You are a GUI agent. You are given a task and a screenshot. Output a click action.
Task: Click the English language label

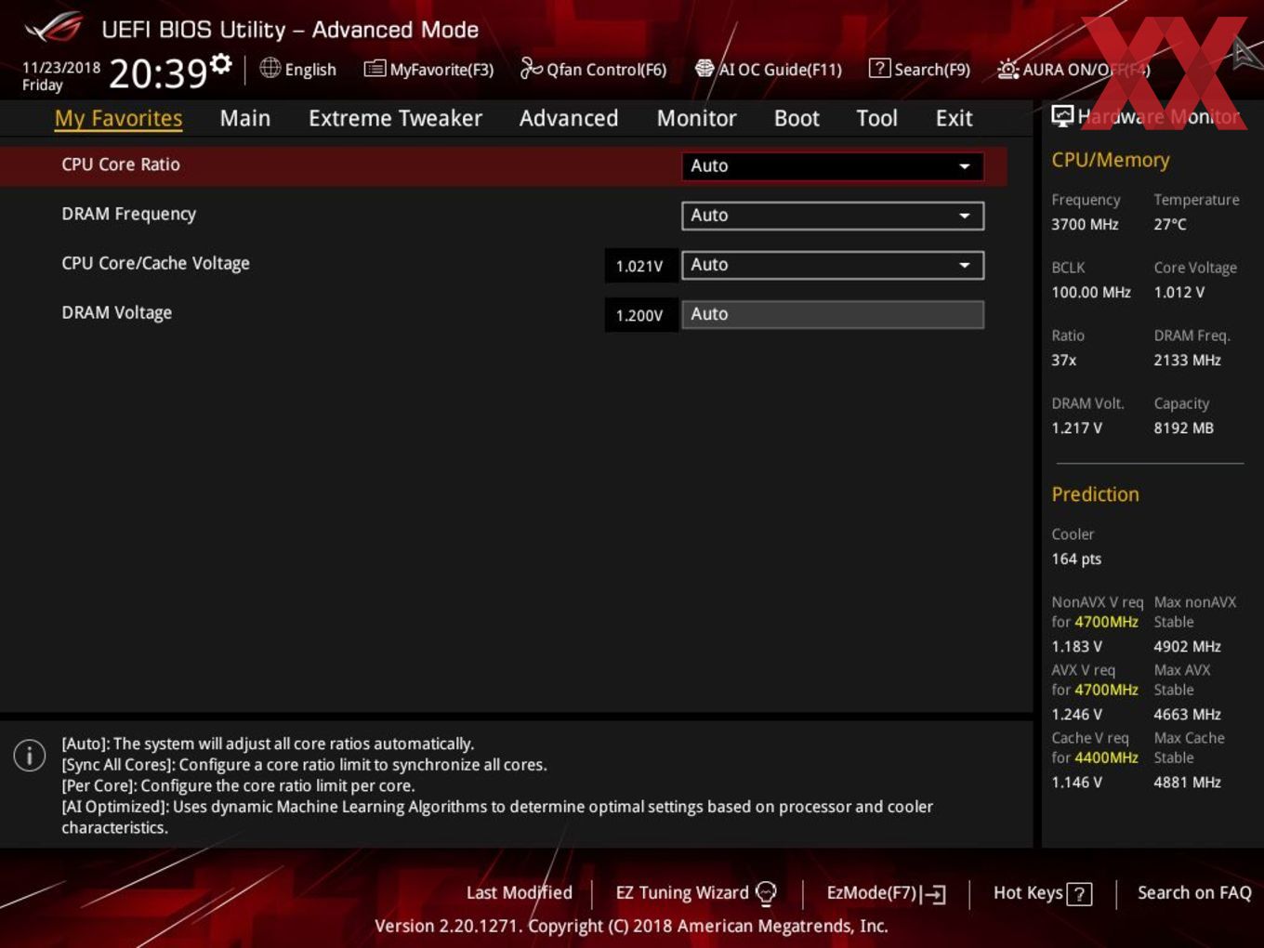[310, 70]
